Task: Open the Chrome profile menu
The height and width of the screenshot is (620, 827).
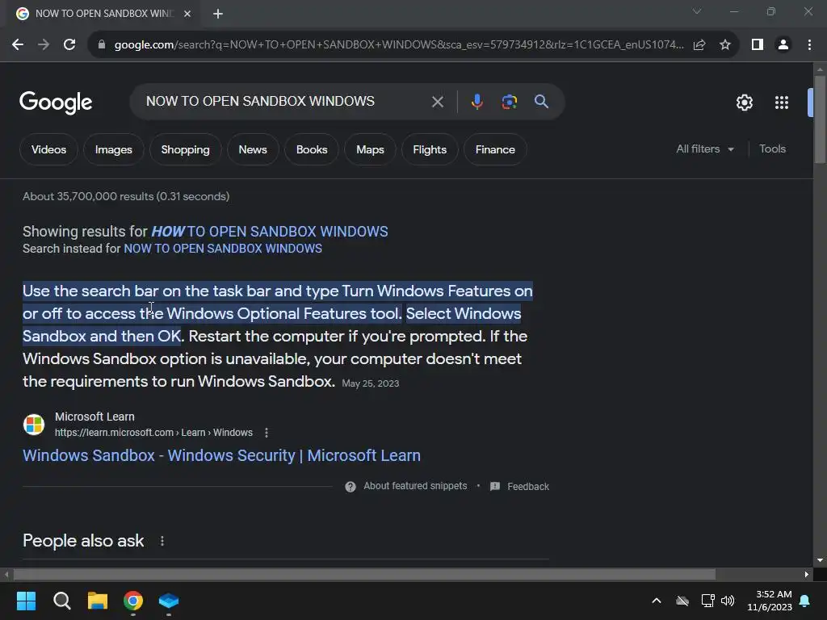Action: click(x=783, y=45)
